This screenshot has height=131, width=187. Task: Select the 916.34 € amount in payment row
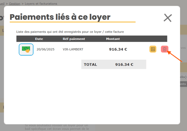[x=118, y=49]
